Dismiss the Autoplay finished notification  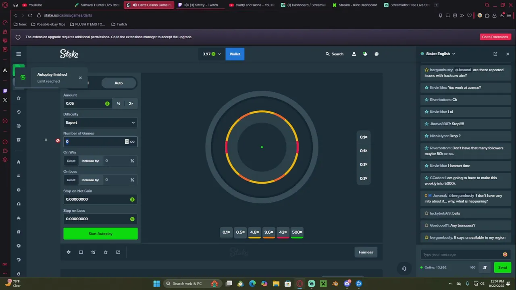point(80,78)
